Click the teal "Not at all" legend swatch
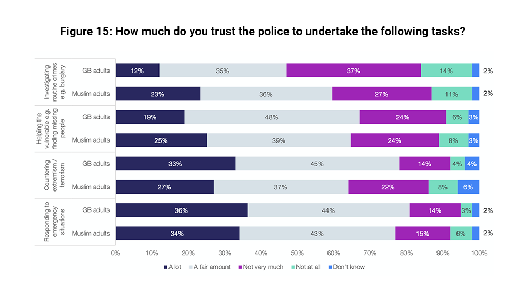The height and width of the screenshot is (292, 526). (x=293, y=267)
